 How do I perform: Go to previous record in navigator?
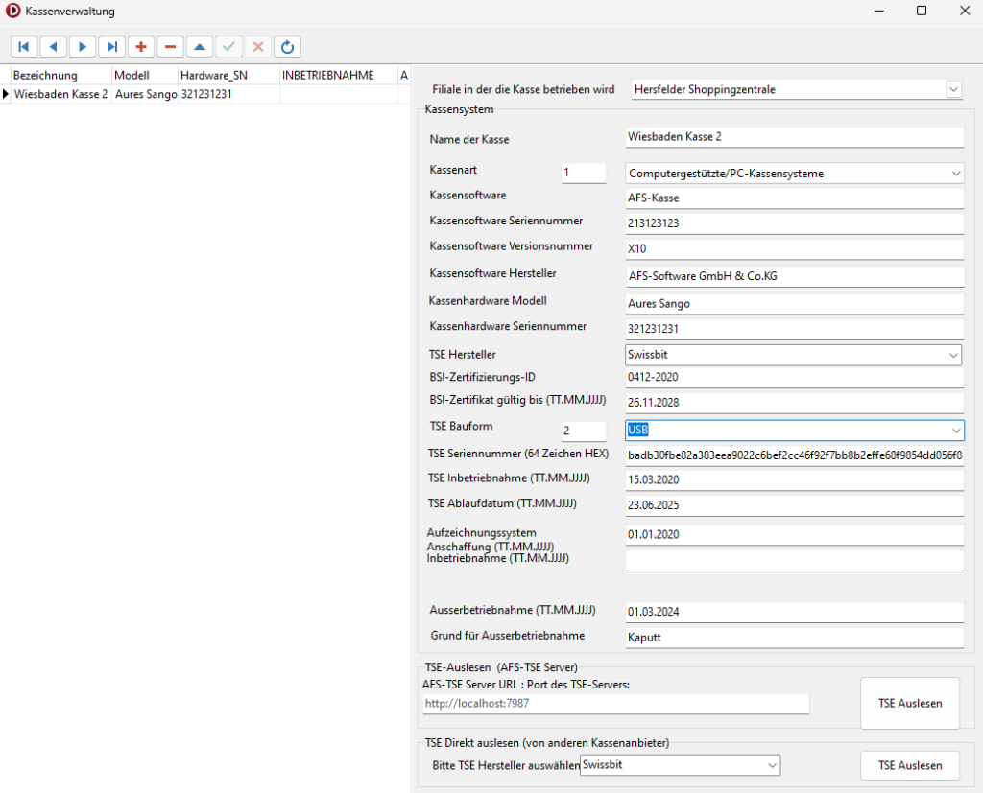coord(54,47)
